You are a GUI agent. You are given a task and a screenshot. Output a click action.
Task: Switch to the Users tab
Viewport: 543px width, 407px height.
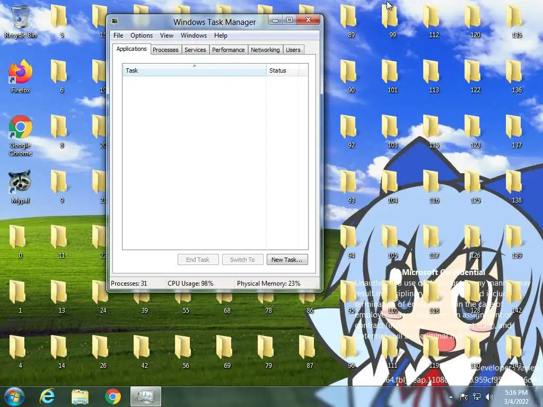tap(293, 50)
